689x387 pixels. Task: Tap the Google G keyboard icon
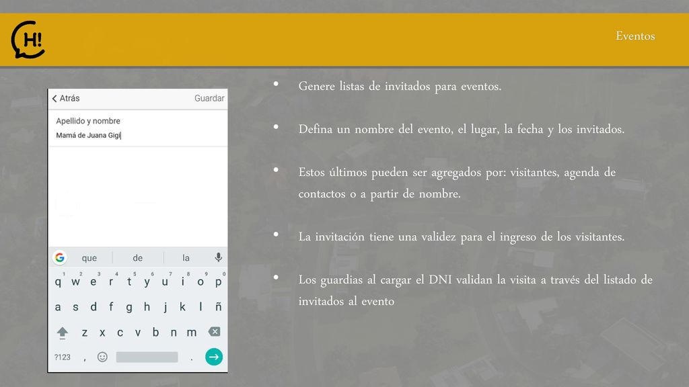coord(60,257)
